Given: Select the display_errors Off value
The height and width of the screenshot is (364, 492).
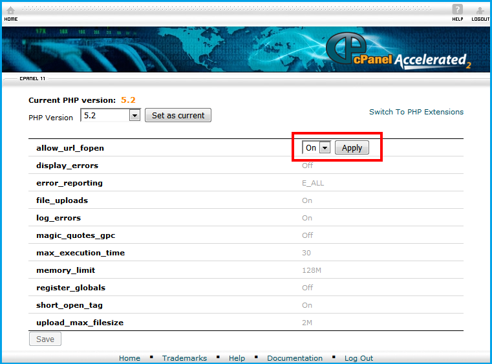Looking at the screenshot, I should tap(307, 166).
